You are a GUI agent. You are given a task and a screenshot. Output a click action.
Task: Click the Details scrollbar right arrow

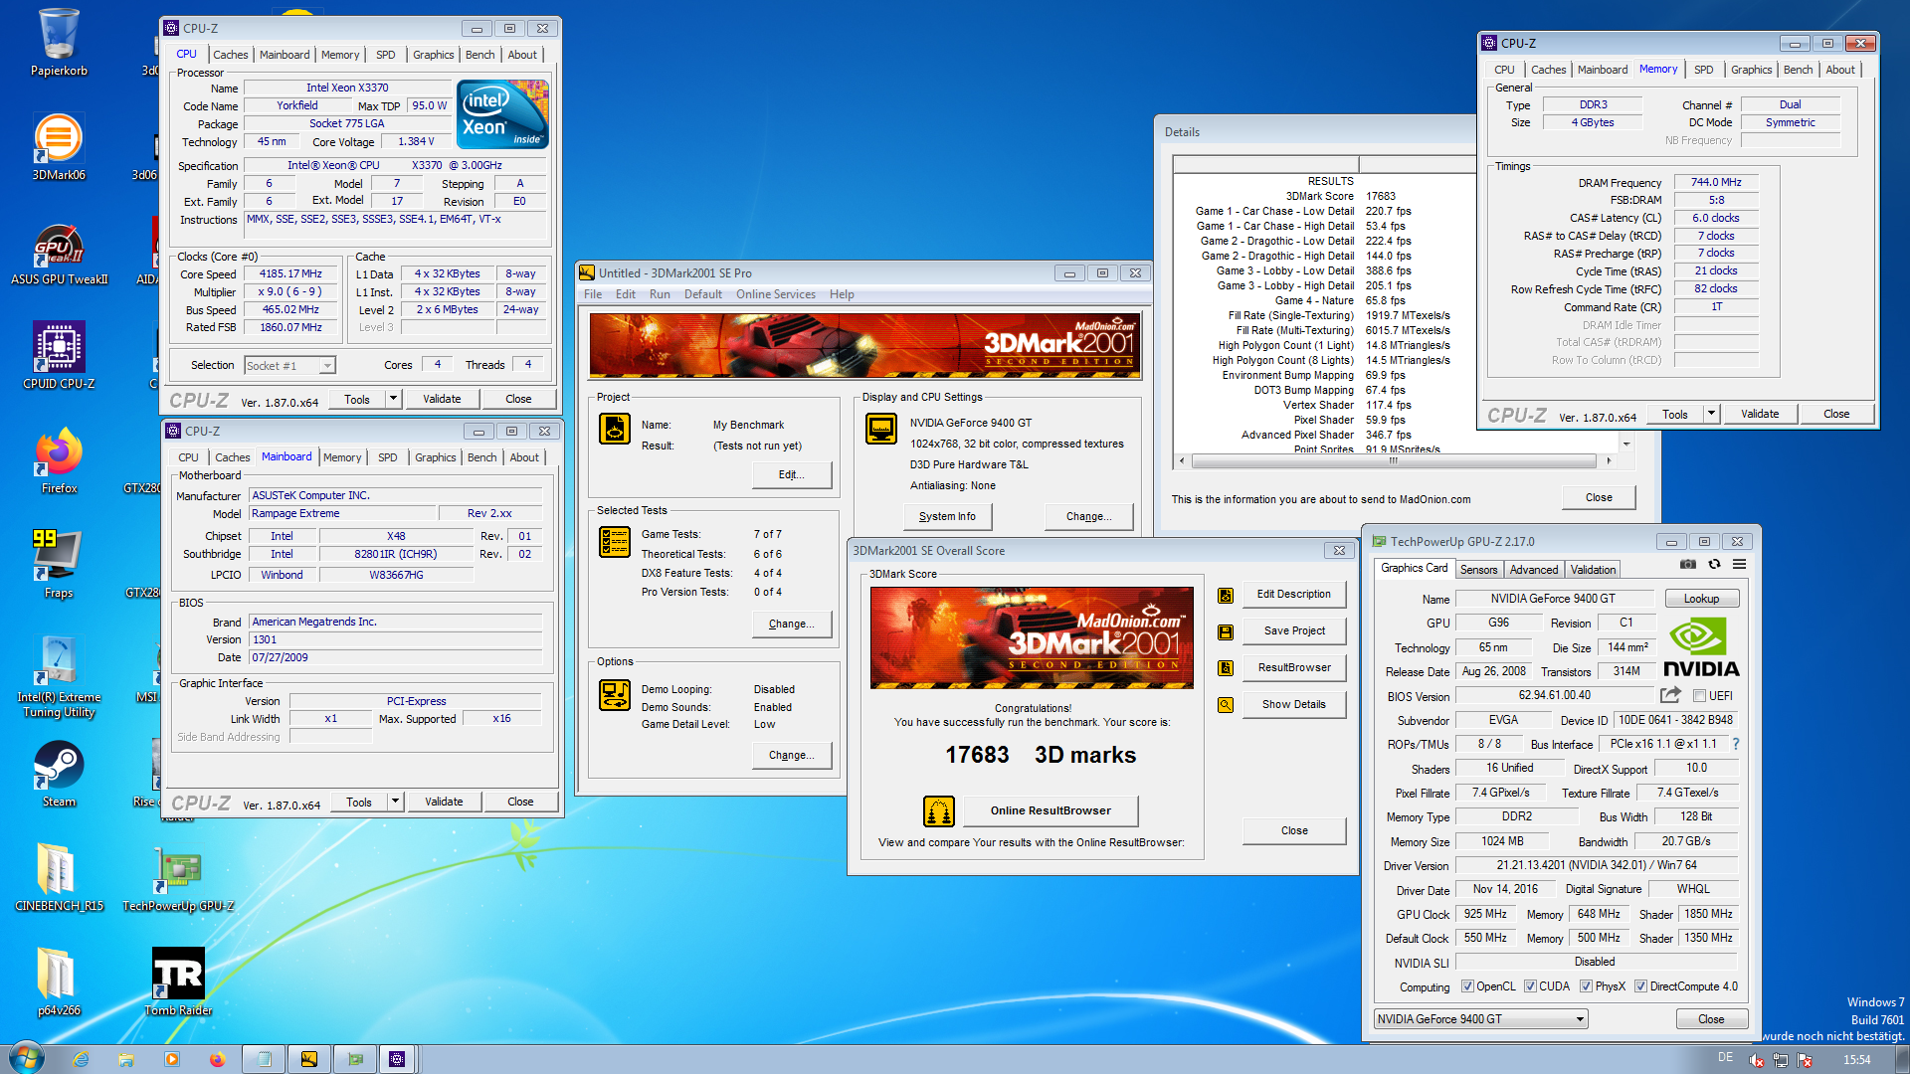1609,461
